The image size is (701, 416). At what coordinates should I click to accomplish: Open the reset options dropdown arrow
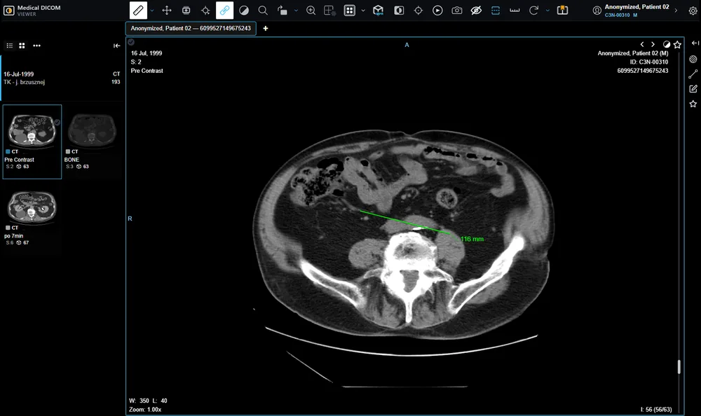(x=547, y=11)
